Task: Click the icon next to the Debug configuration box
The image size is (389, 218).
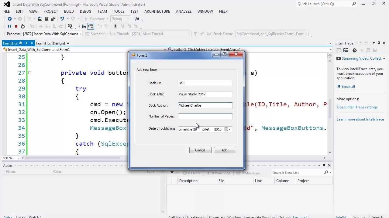Action: 137,19
